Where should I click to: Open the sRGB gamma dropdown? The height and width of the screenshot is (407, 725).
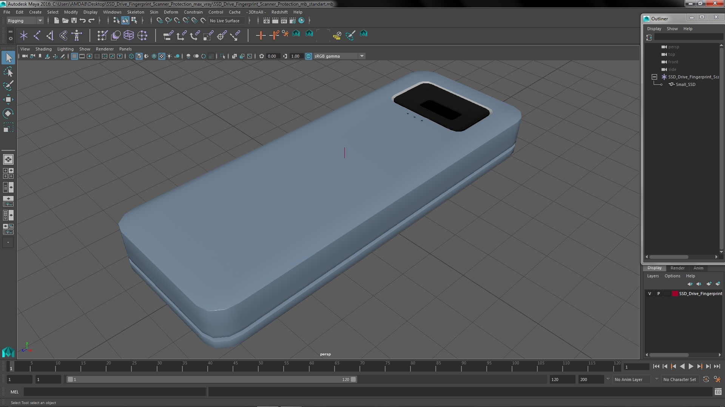click(x=362, y=56)
